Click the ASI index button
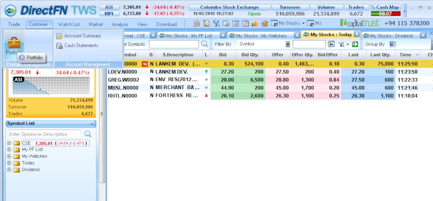433x201 pixels. point(109,8)
